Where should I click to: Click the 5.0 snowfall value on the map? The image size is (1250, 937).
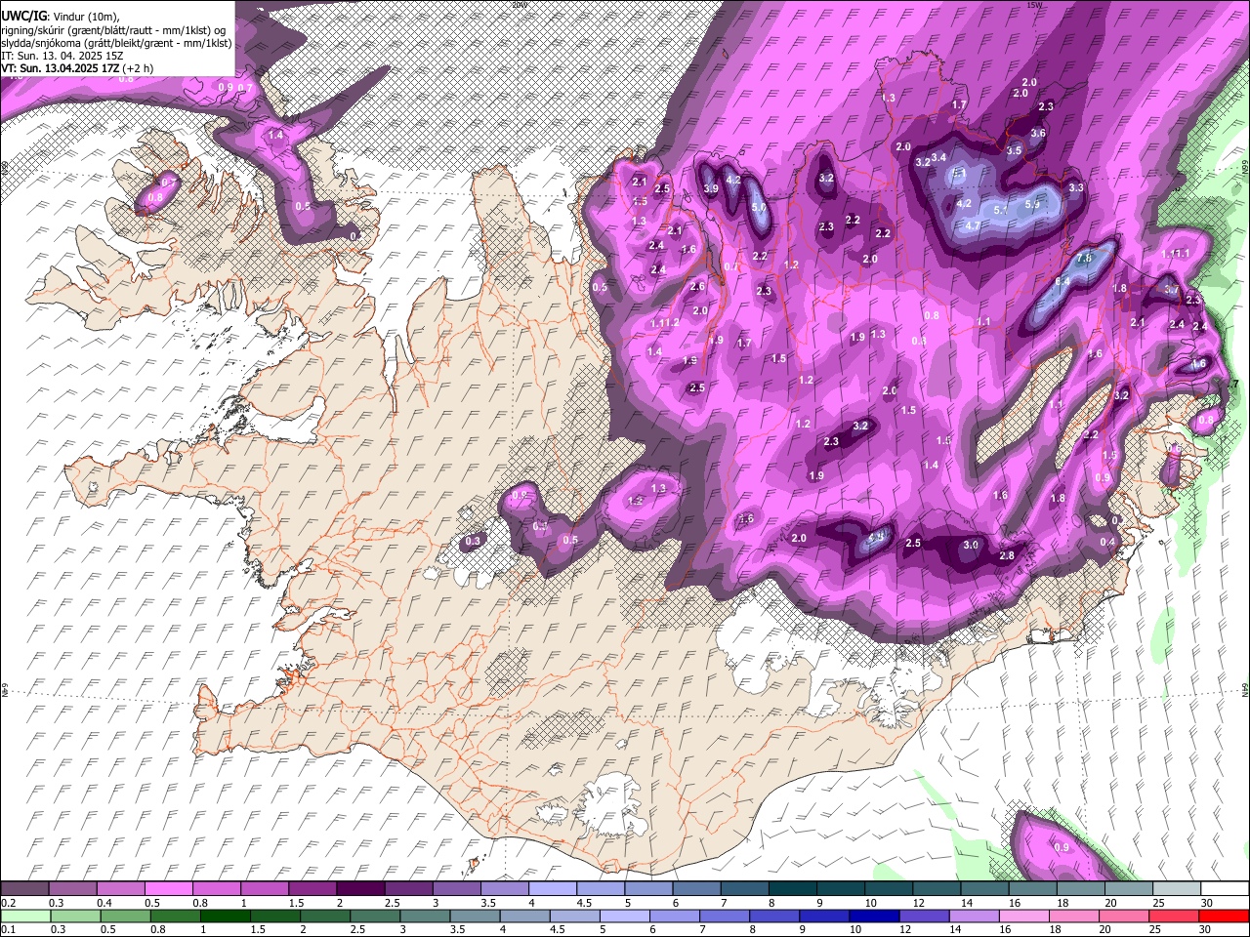click(x=759, y=208)
